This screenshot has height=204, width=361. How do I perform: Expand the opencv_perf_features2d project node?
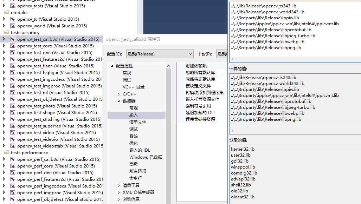(x=4, y=179)
